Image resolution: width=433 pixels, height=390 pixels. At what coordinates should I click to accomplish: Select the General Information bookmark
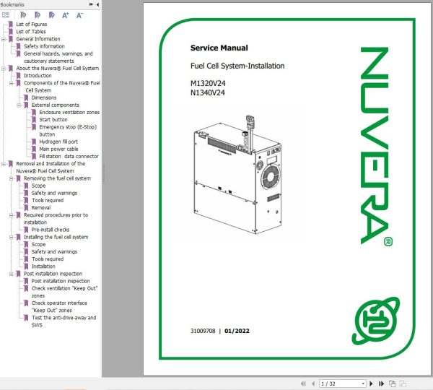[x=38, y=39]
